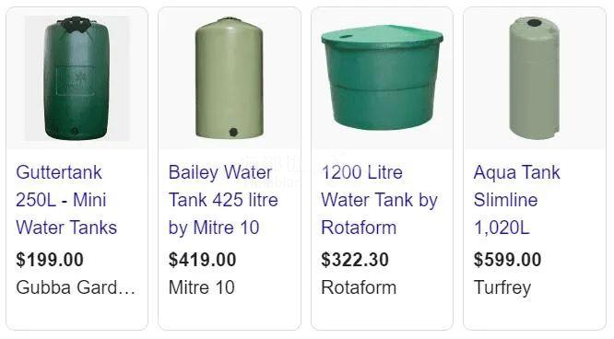Visit the Aqua Tank Slimline 1,020L link

tap(516, 200)
